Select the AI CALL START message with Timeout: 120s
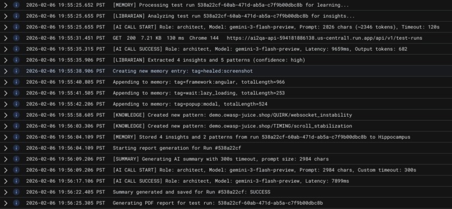 click(276, 27)
